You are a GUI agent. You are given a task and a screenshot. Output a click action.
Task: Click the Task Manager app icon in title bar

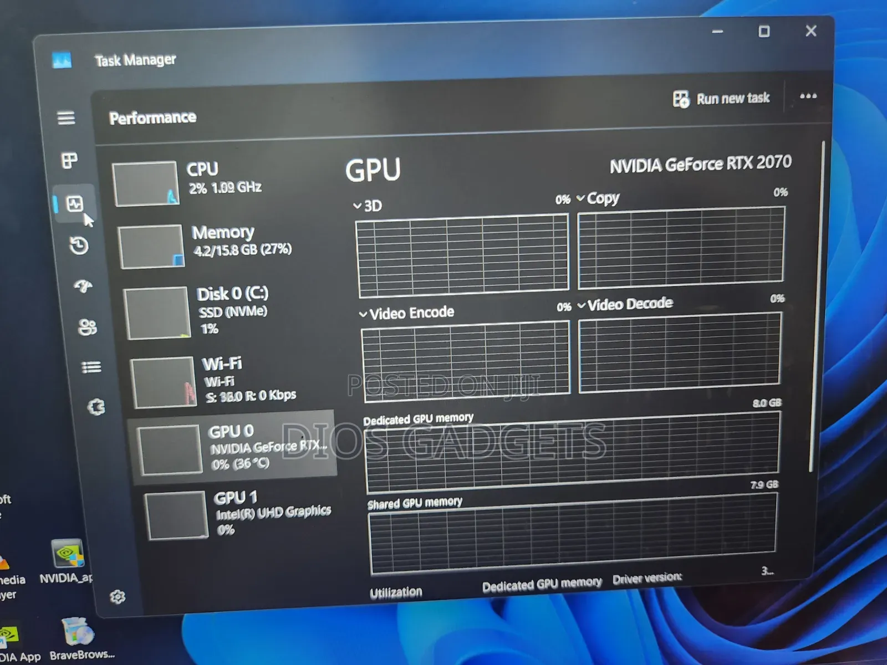tap(62, 60)
